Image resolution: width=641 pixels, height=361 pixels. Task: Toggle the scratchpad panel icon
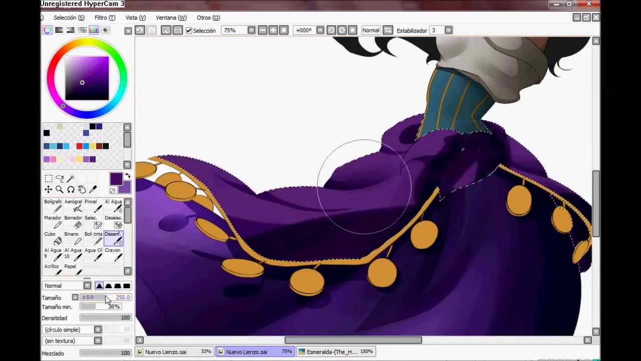tap(106, 30)
